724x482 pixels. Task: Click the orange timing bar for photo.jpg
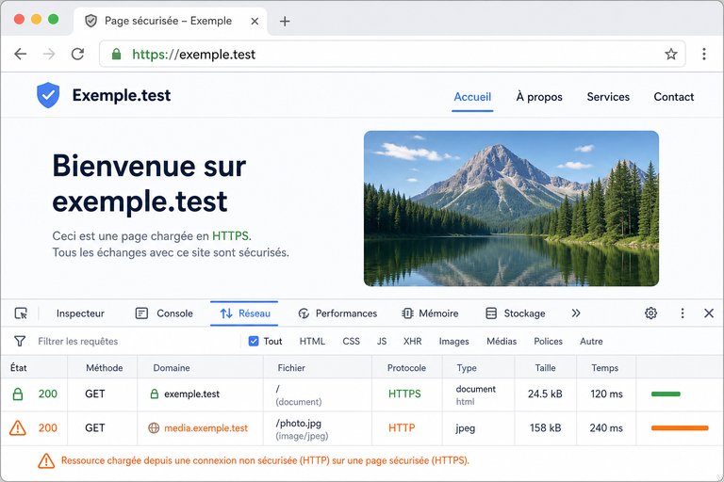(680, 428)
